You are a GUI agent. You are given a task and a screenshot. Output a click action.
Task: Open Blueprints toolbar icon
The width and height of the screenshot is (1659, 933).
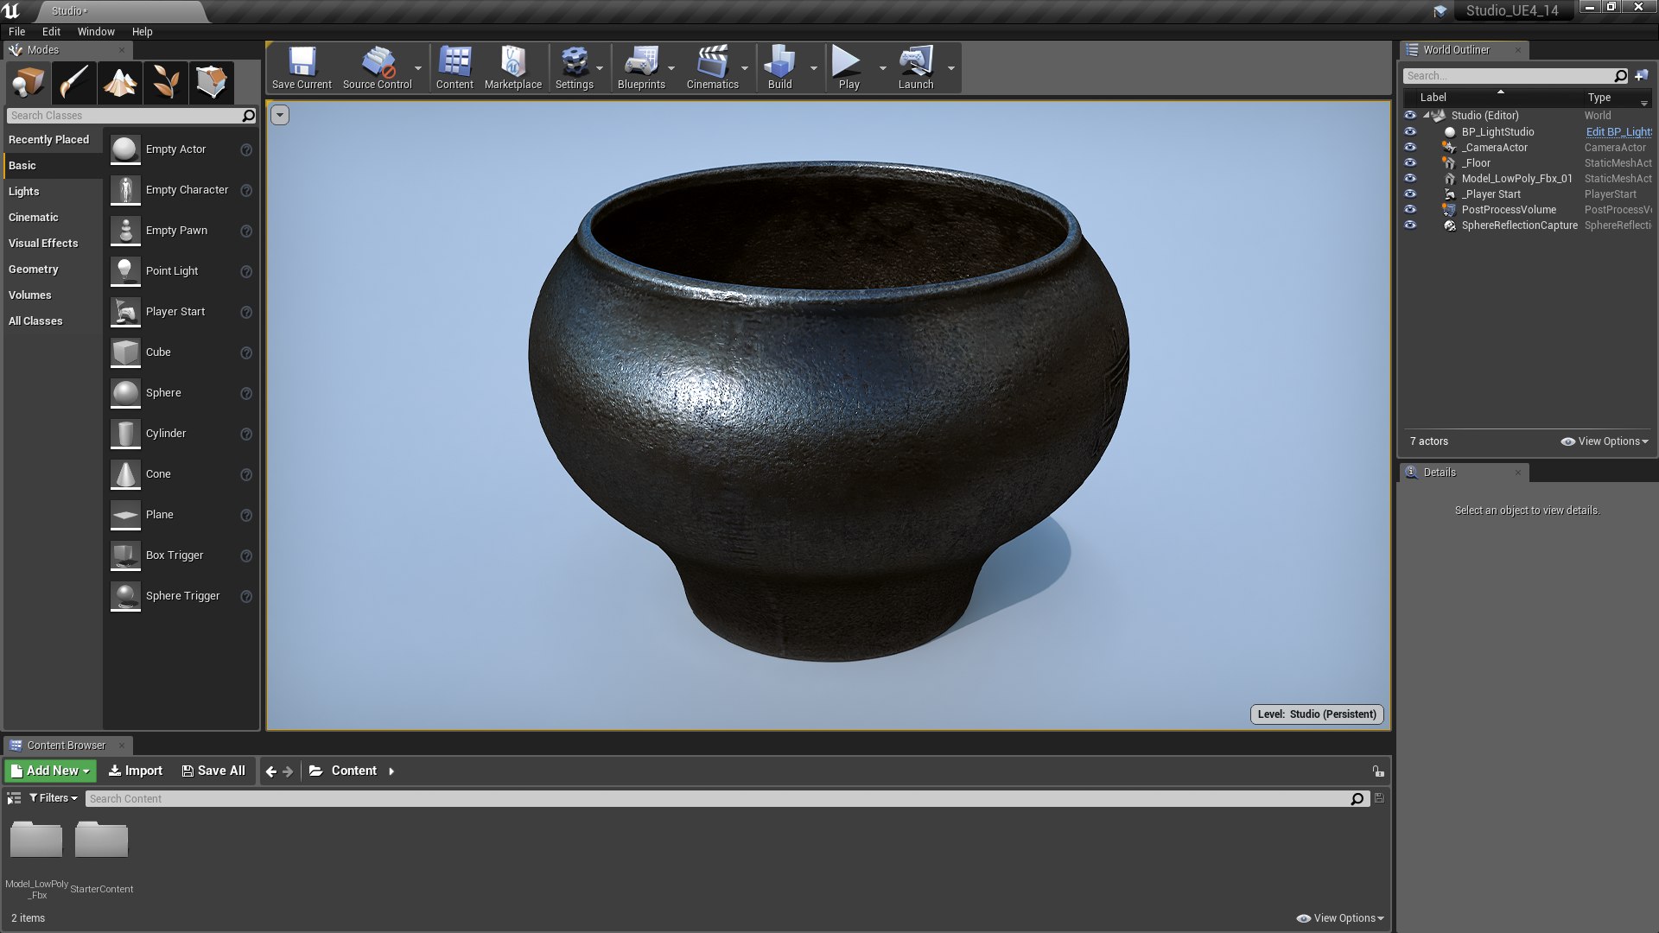click(641, 68)
